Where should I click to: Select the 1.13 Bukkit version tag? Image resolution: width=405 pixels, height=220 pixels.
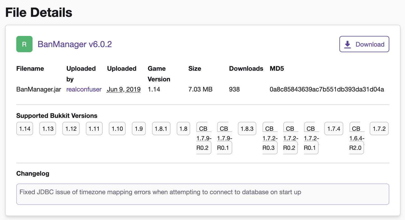tap(48, 129)
